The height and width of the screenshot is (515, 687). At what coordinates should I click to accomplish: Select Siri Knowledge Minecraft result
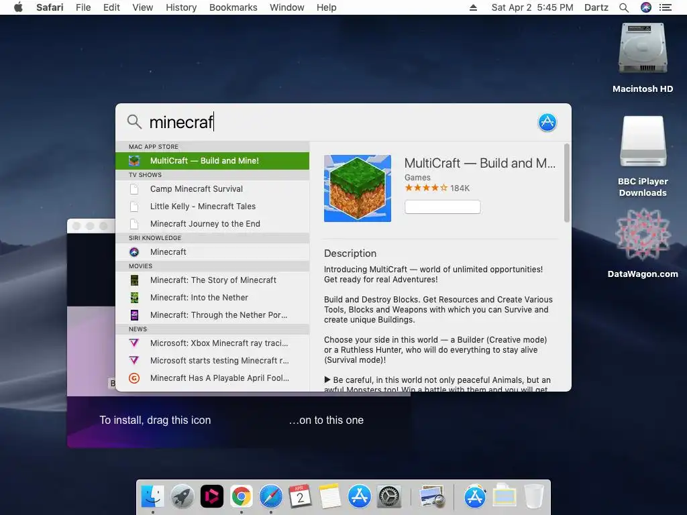[212, 252]
